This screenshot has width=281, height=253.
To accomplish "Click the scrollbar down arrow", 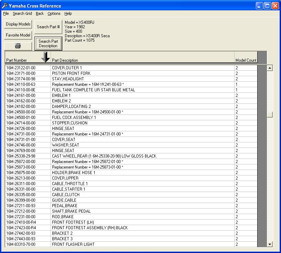I will (270, 244).
